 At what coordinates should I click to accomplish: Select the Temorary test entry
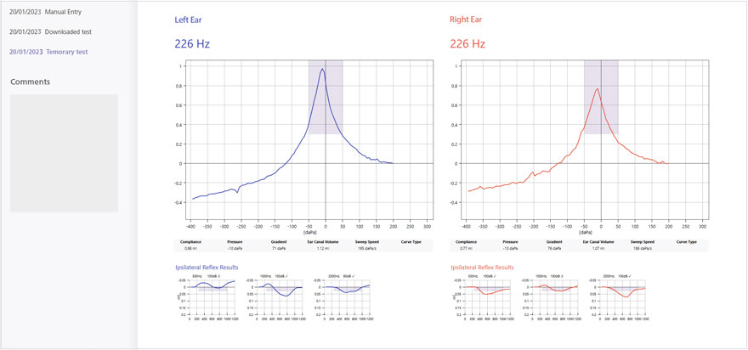50,52
